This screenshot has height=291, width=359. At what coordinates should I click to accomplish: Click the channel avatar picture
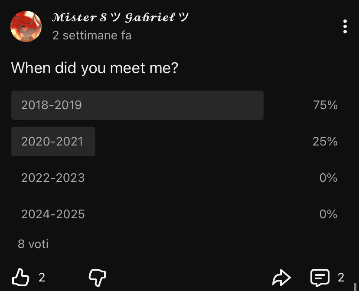click(26, 26)
